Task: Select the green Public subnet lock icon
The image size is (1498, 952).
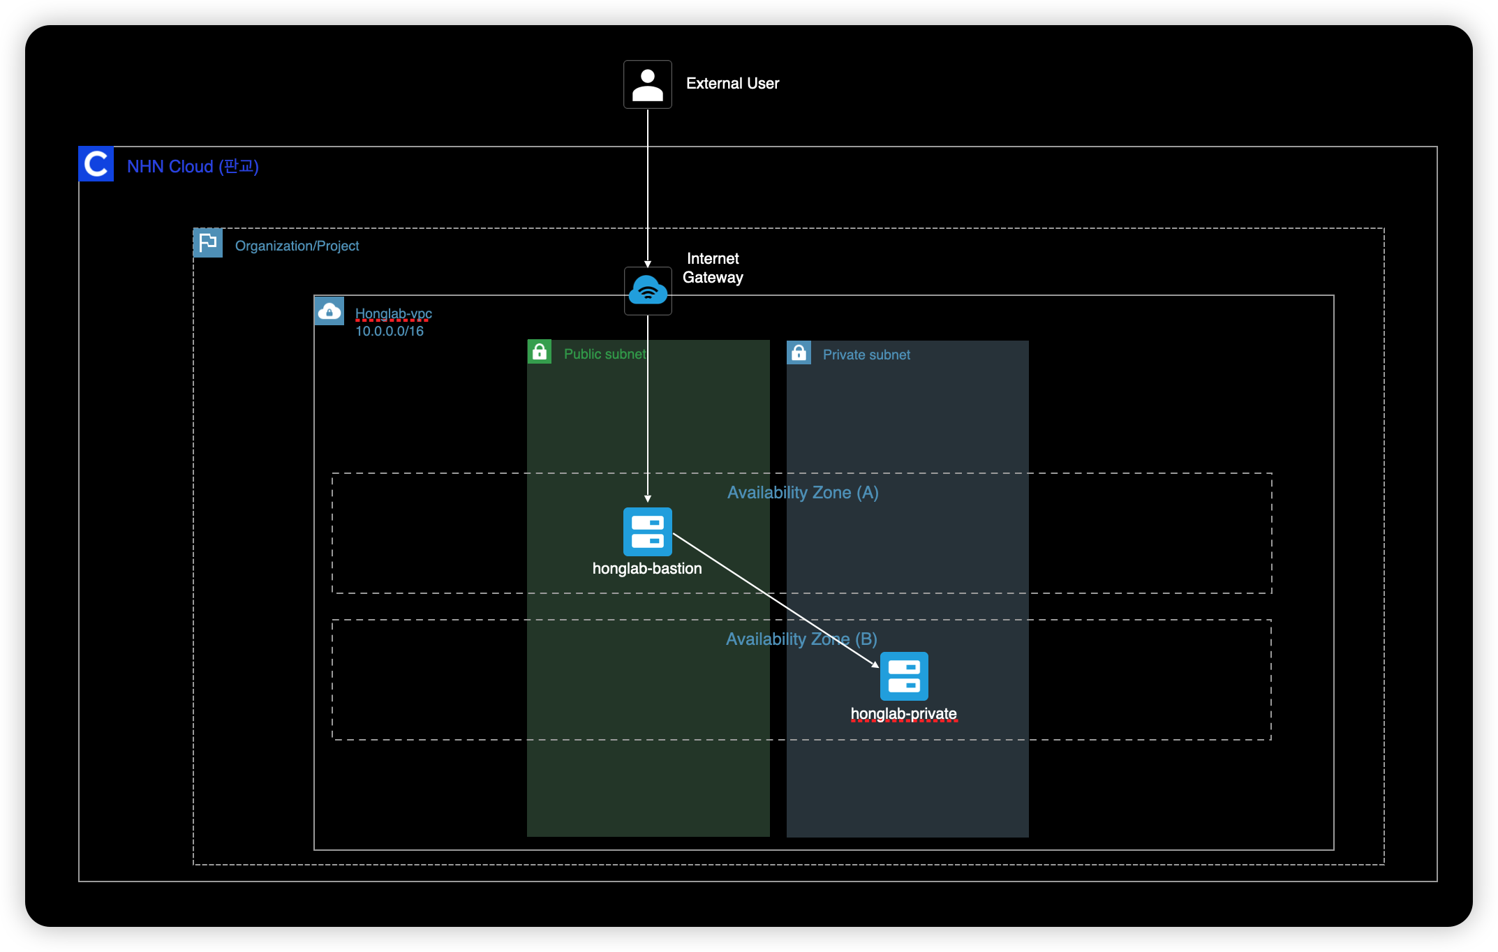Action: [x=539, y=352]
